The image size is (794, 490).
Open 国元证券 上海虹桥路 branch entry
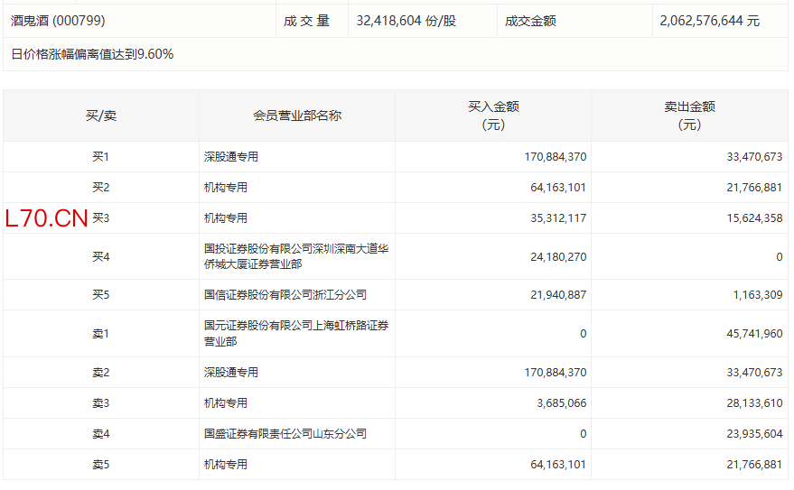tap(296, 333)
